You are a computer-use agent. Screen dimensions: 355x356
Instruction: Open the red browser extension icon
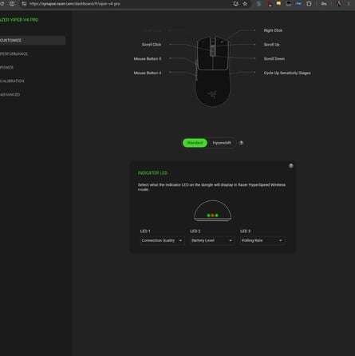pos(269,4)
